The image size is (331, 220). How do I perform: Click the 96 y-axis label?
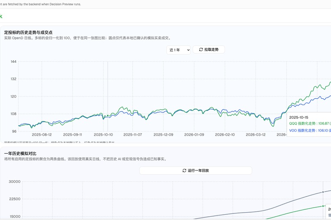pos(14,132)
